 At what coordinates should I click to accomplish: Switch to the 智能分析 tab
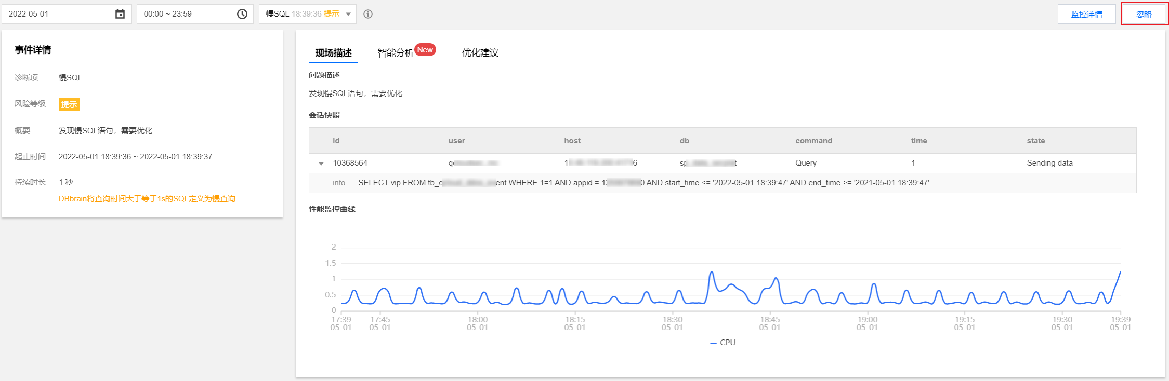396,53
